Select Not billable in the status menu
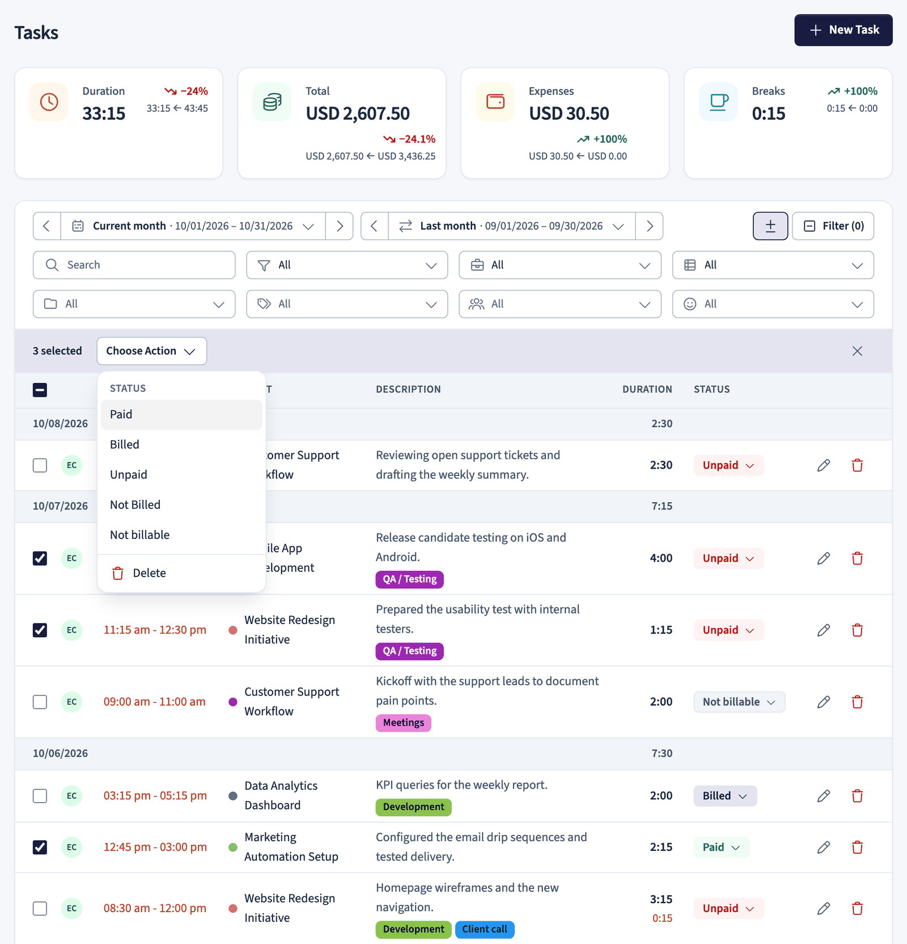 point(181,535)
